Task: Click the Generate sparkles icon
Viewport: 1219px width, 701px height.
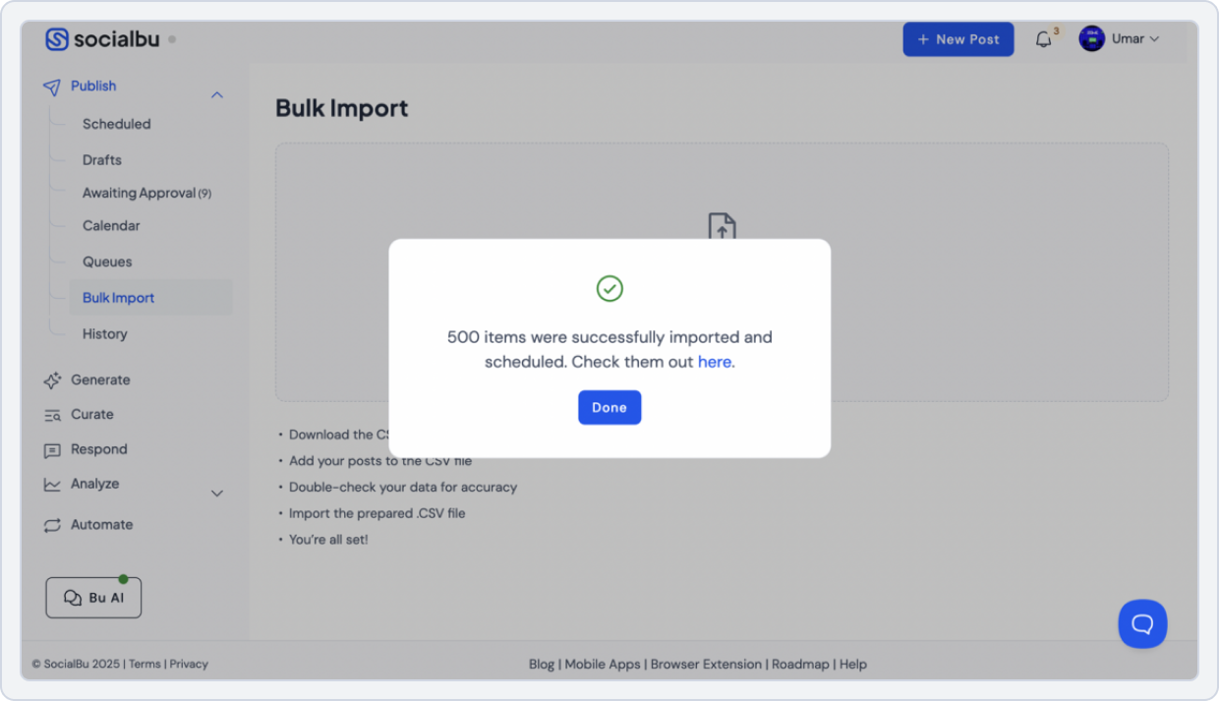Action: [x=51, y=380]
